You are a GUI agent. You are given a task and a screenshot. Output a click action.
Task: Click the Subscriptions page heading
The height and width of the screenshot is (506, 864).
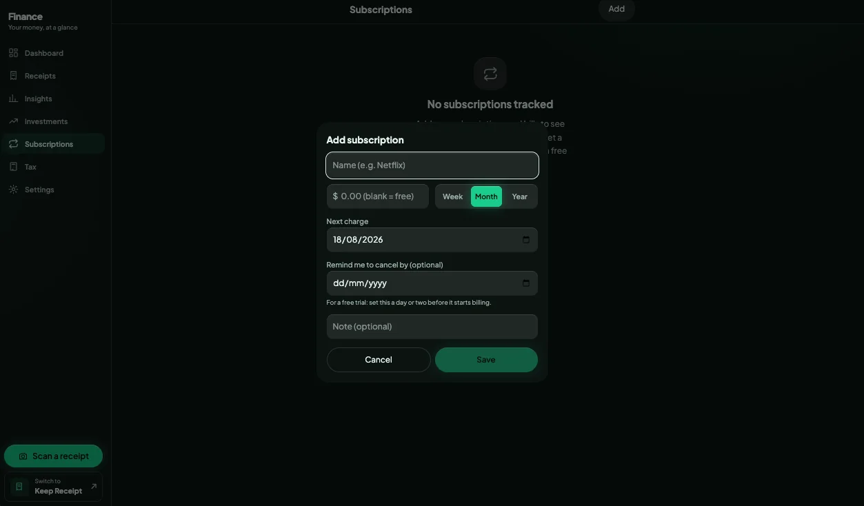381,10
